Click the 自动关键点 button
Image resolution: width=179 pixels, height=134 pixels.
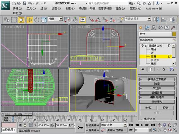click(92, 125)
